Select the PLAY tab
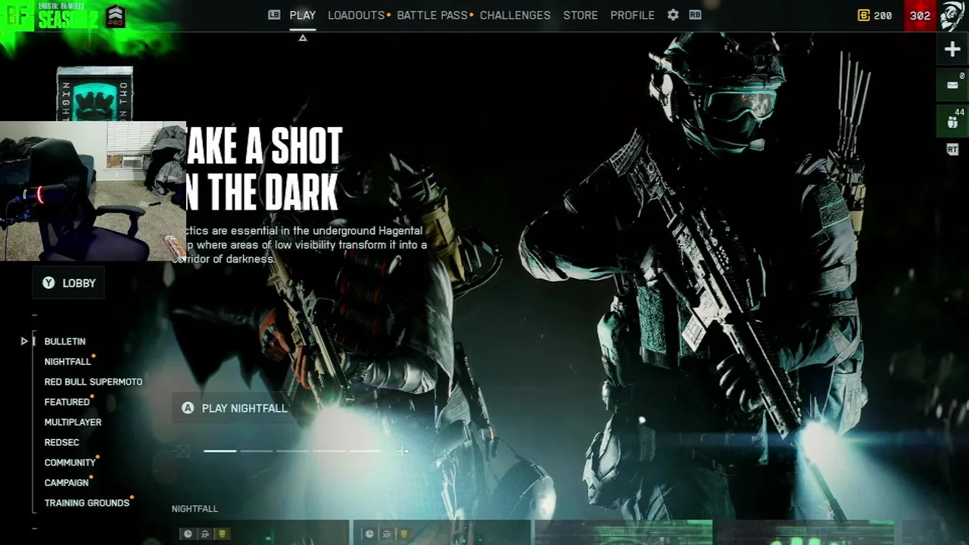This screenshot has width=969, height=545. click(303, 15)
